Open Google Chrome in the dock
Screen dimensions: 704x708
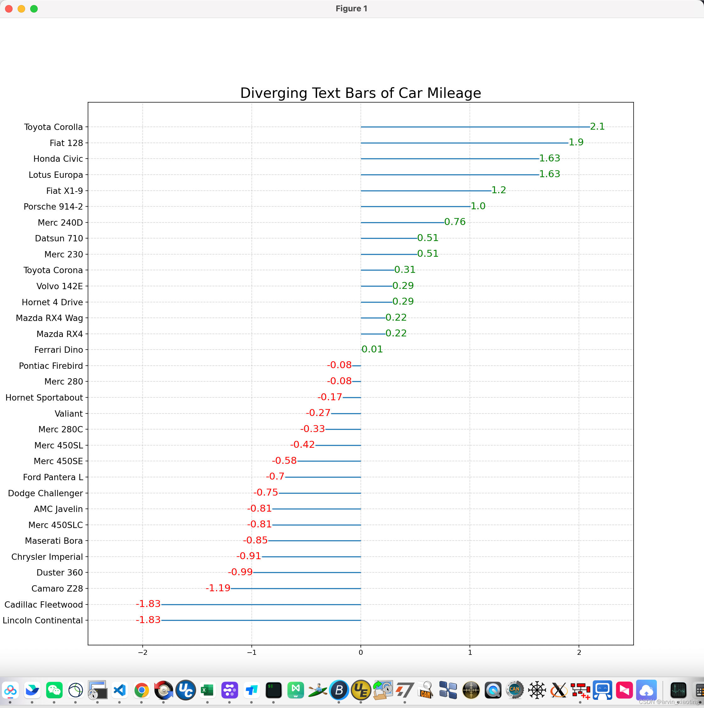[142, 690]
